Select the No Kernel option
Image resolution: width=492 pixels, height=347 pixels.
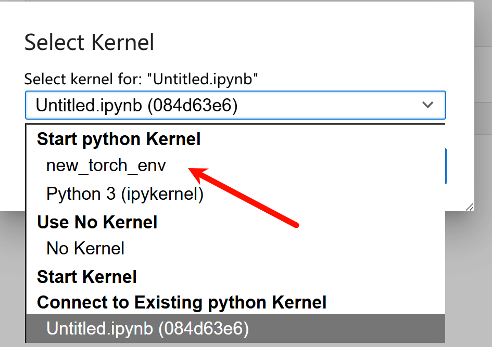pyautogui.click(x=235, y=248)
